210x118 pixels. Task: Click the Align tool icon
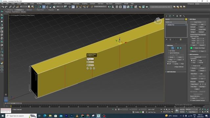coord(113,7)
